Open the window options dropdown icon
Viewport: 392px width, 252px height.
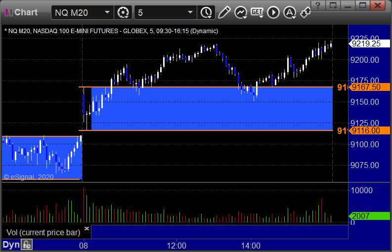tap(333, 5)
